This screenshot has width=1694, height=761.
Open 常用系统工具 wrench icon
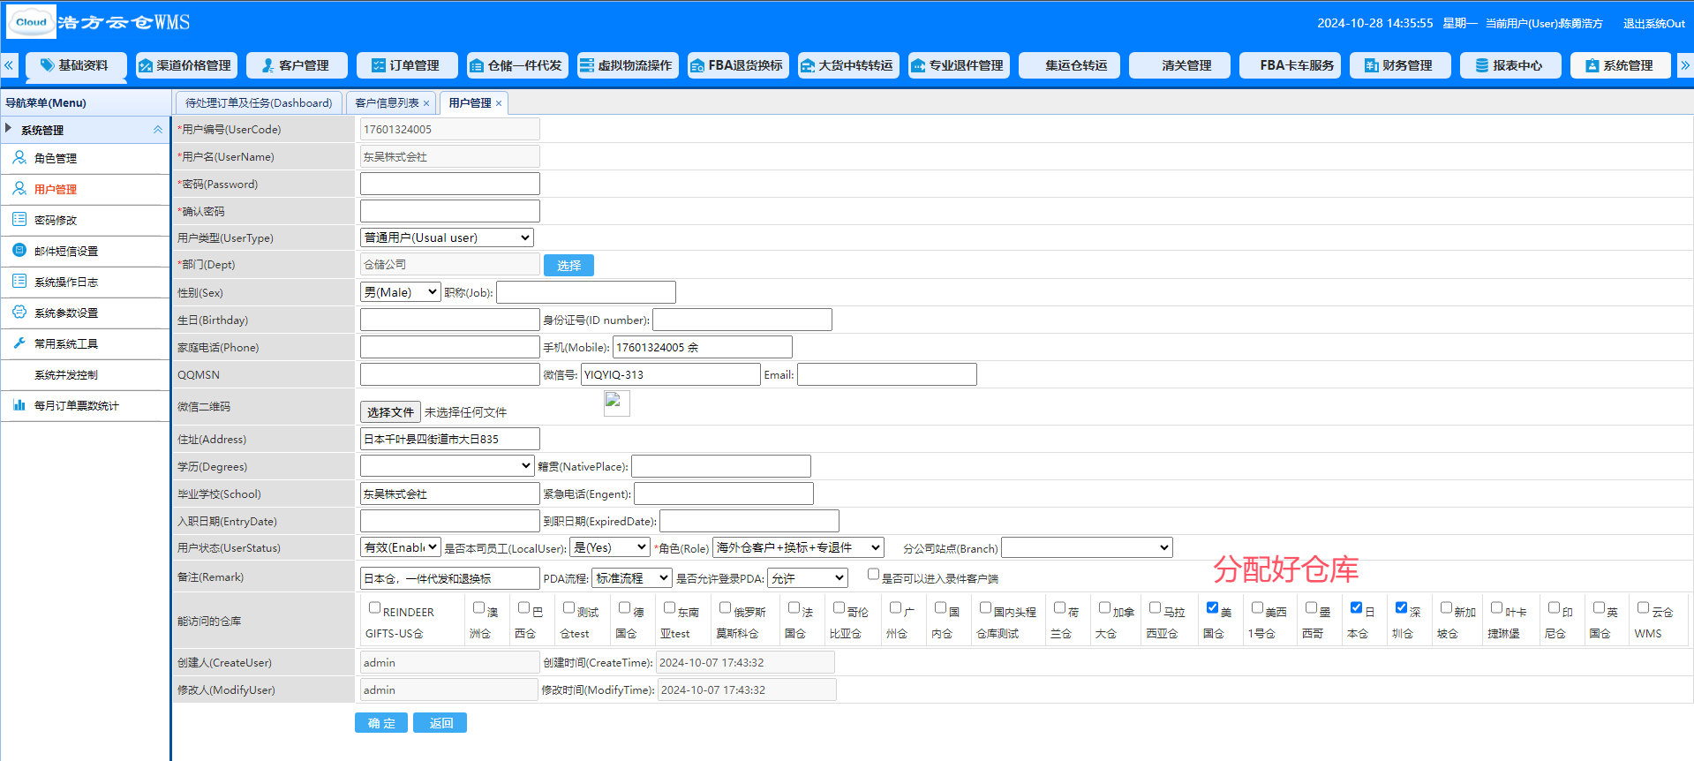point(19,343)
